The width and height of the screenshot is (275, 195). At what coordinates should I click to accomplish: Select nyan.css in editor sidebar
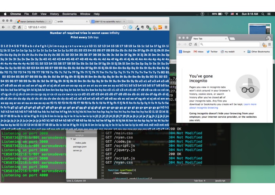click(80, 131)
